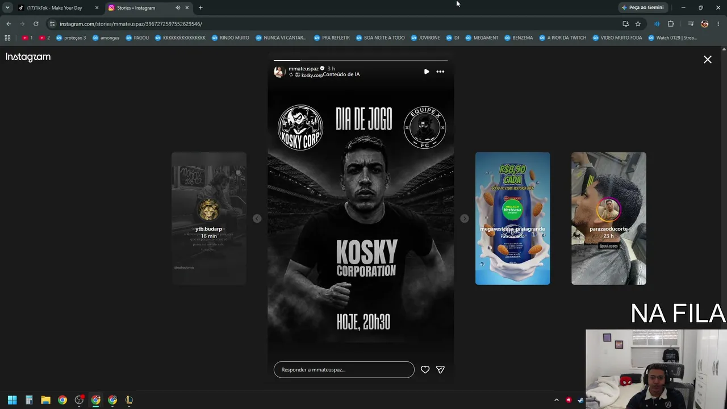Open the NUNCA VI CANTAR bookmark

tap(281, 38)
